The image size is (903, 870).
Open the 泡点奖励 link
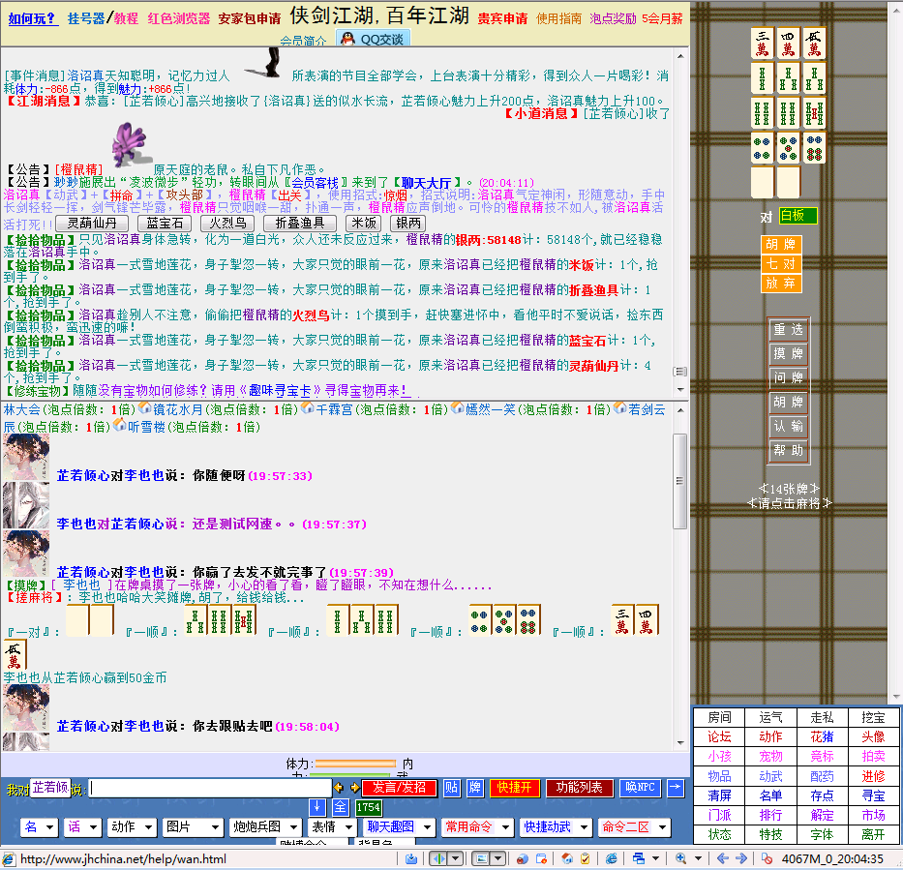(x=613, y=19)
